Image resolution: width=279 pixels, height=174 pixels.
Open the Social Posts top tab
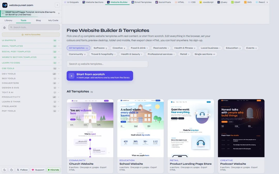coord(163,2)
